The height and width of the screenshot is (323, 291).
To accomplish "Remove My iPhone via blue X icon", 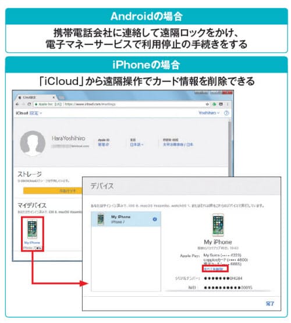I will (155, 219).
